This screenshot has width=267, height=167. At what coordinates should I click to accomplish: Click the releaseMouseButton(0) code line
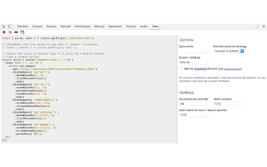pyautogui.click(x=32, y=106)
